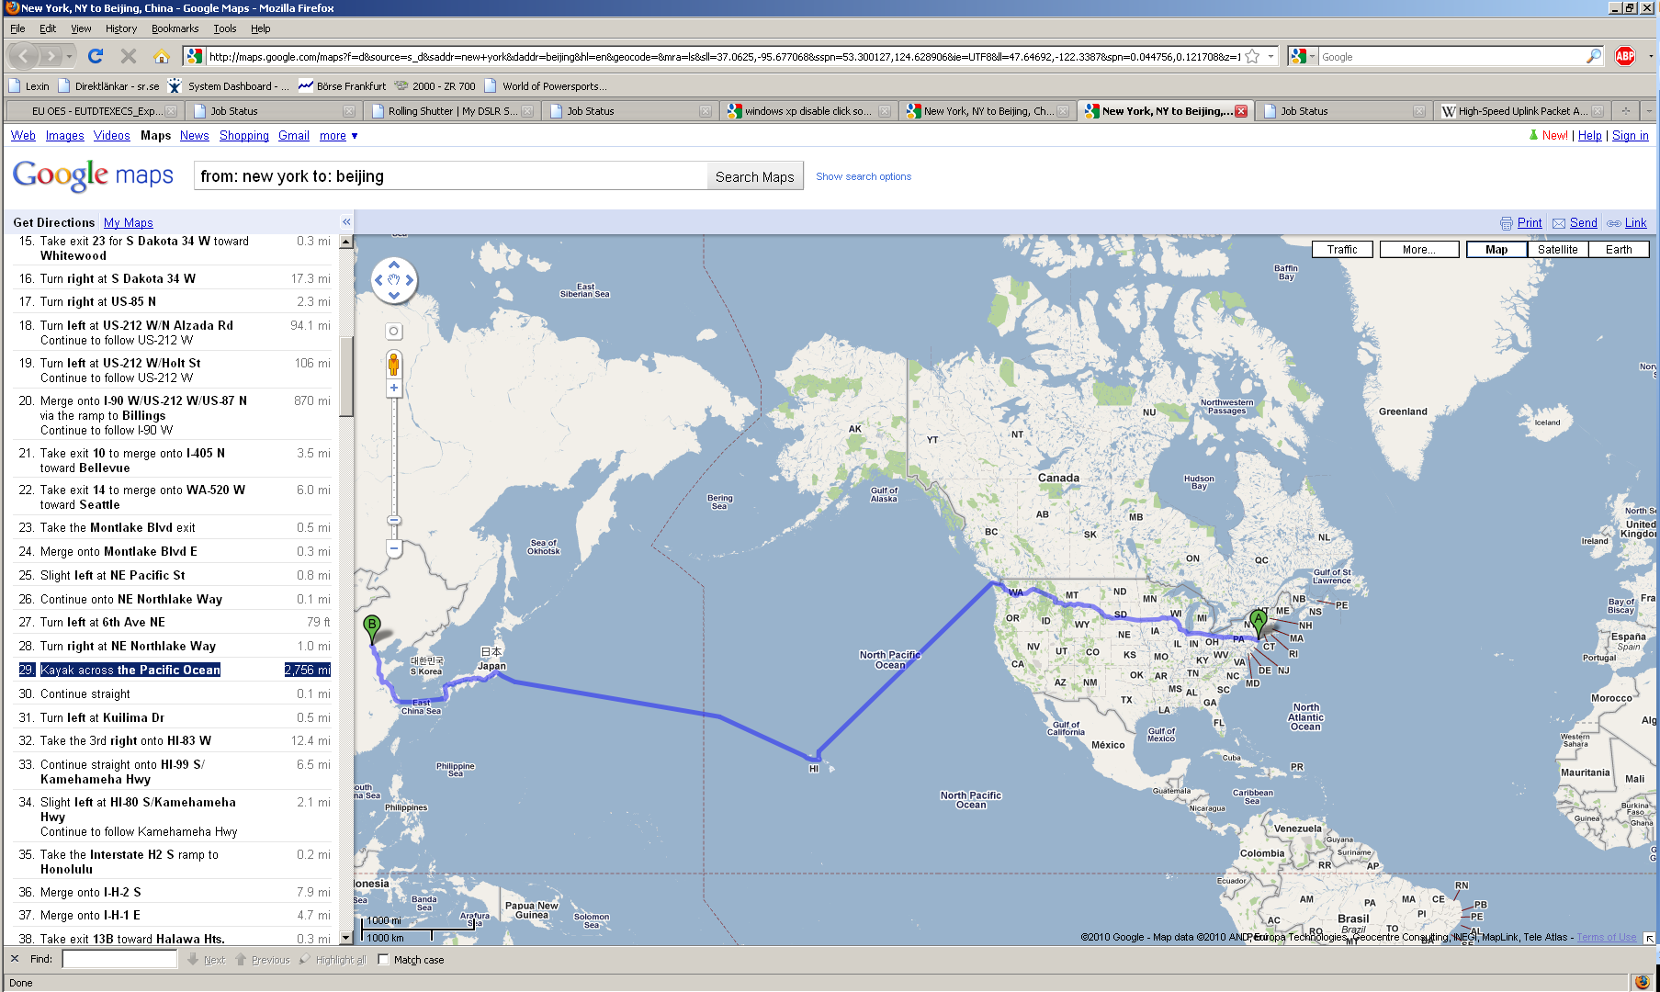The width and height of the screenshot is (1660, 992).
Task: Click the directions panel scrollbar thumb
Action: tap(346, 377)
